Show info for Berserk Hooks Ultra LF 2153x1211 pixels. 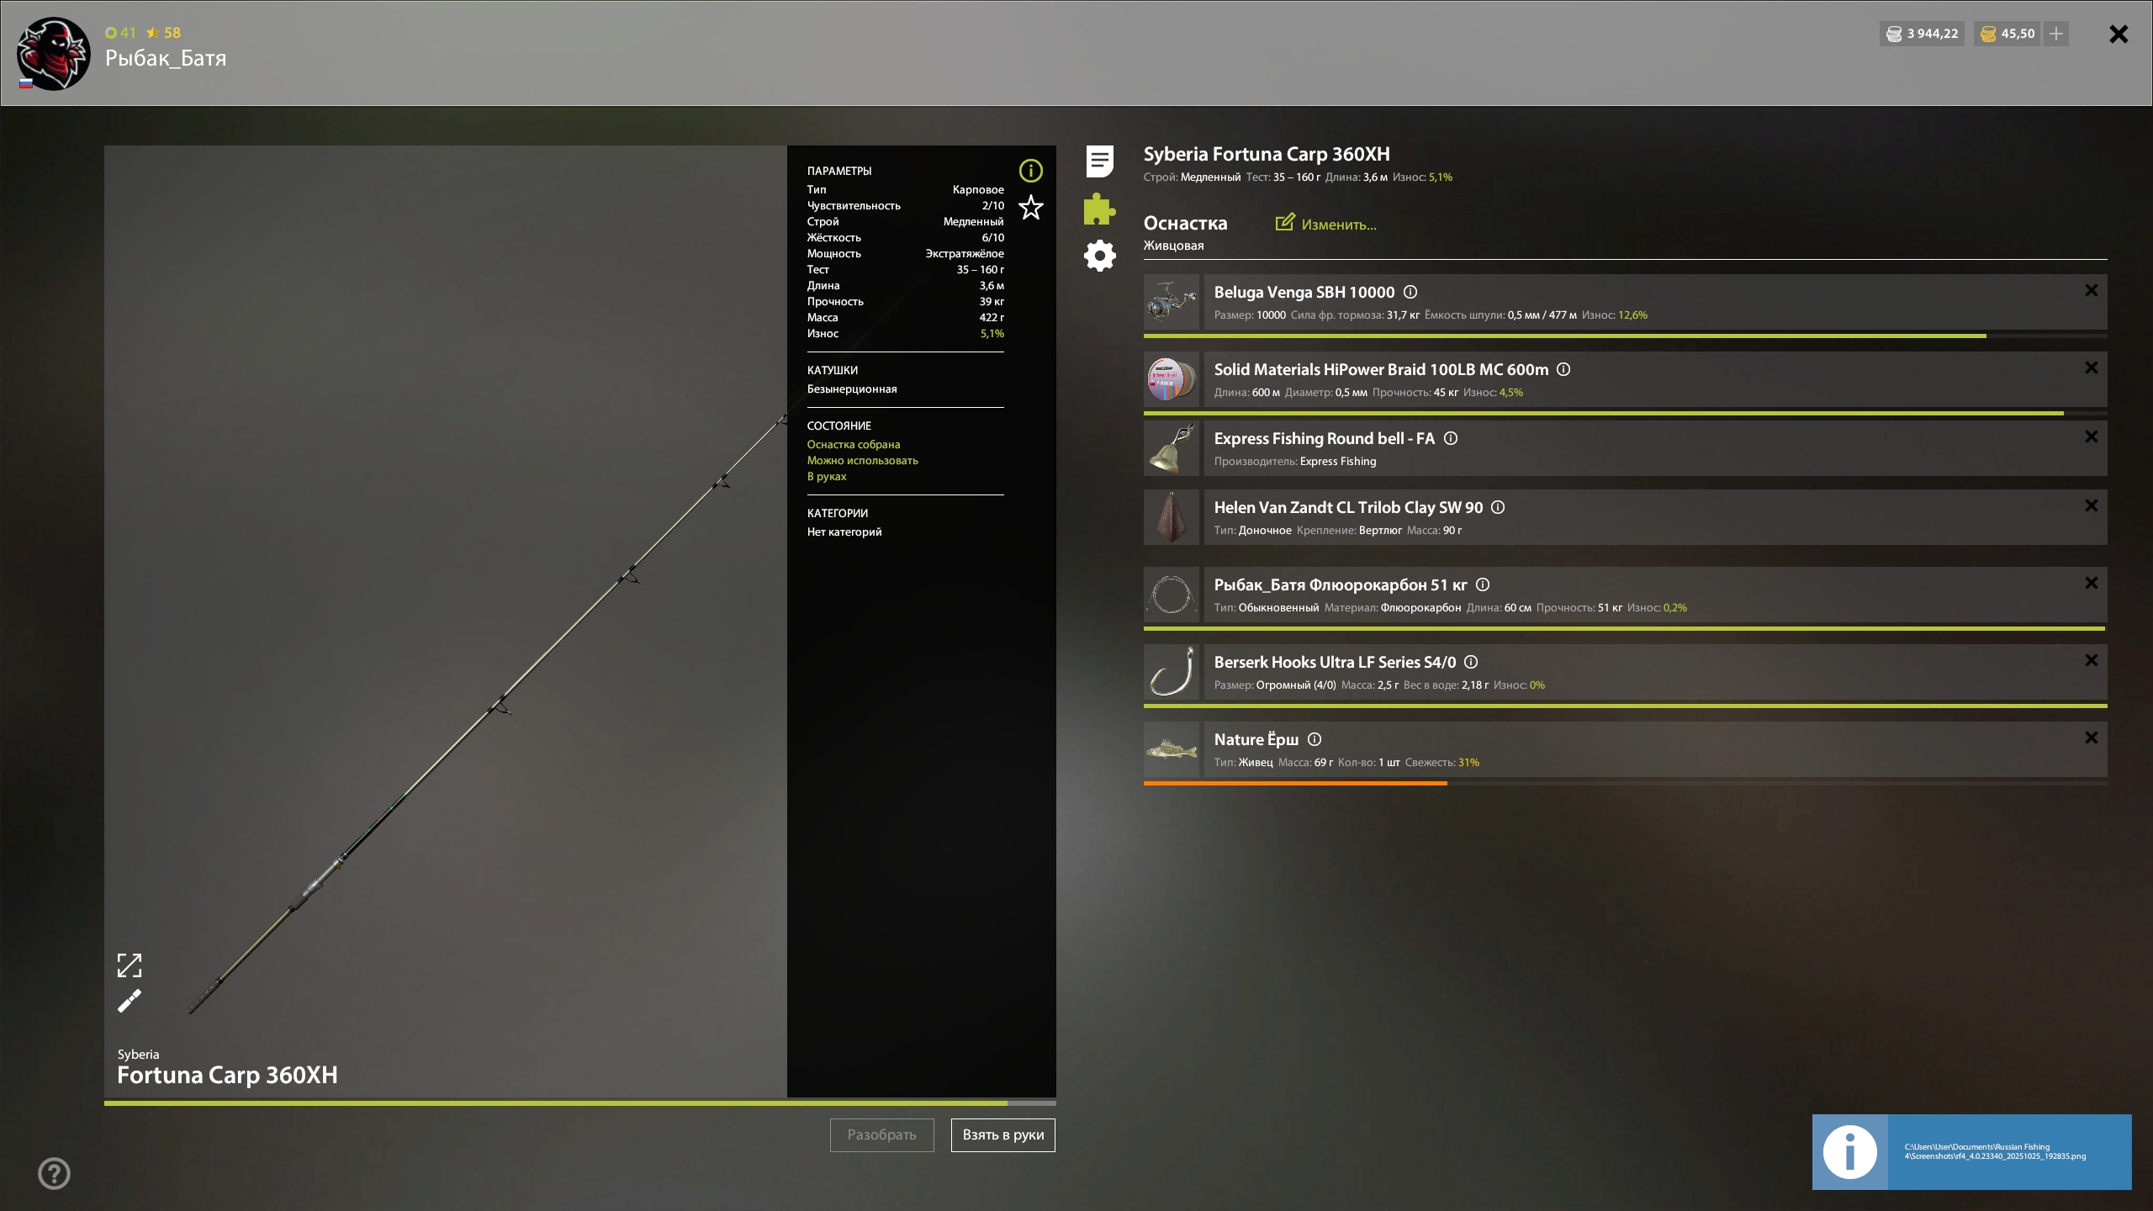1471,662
